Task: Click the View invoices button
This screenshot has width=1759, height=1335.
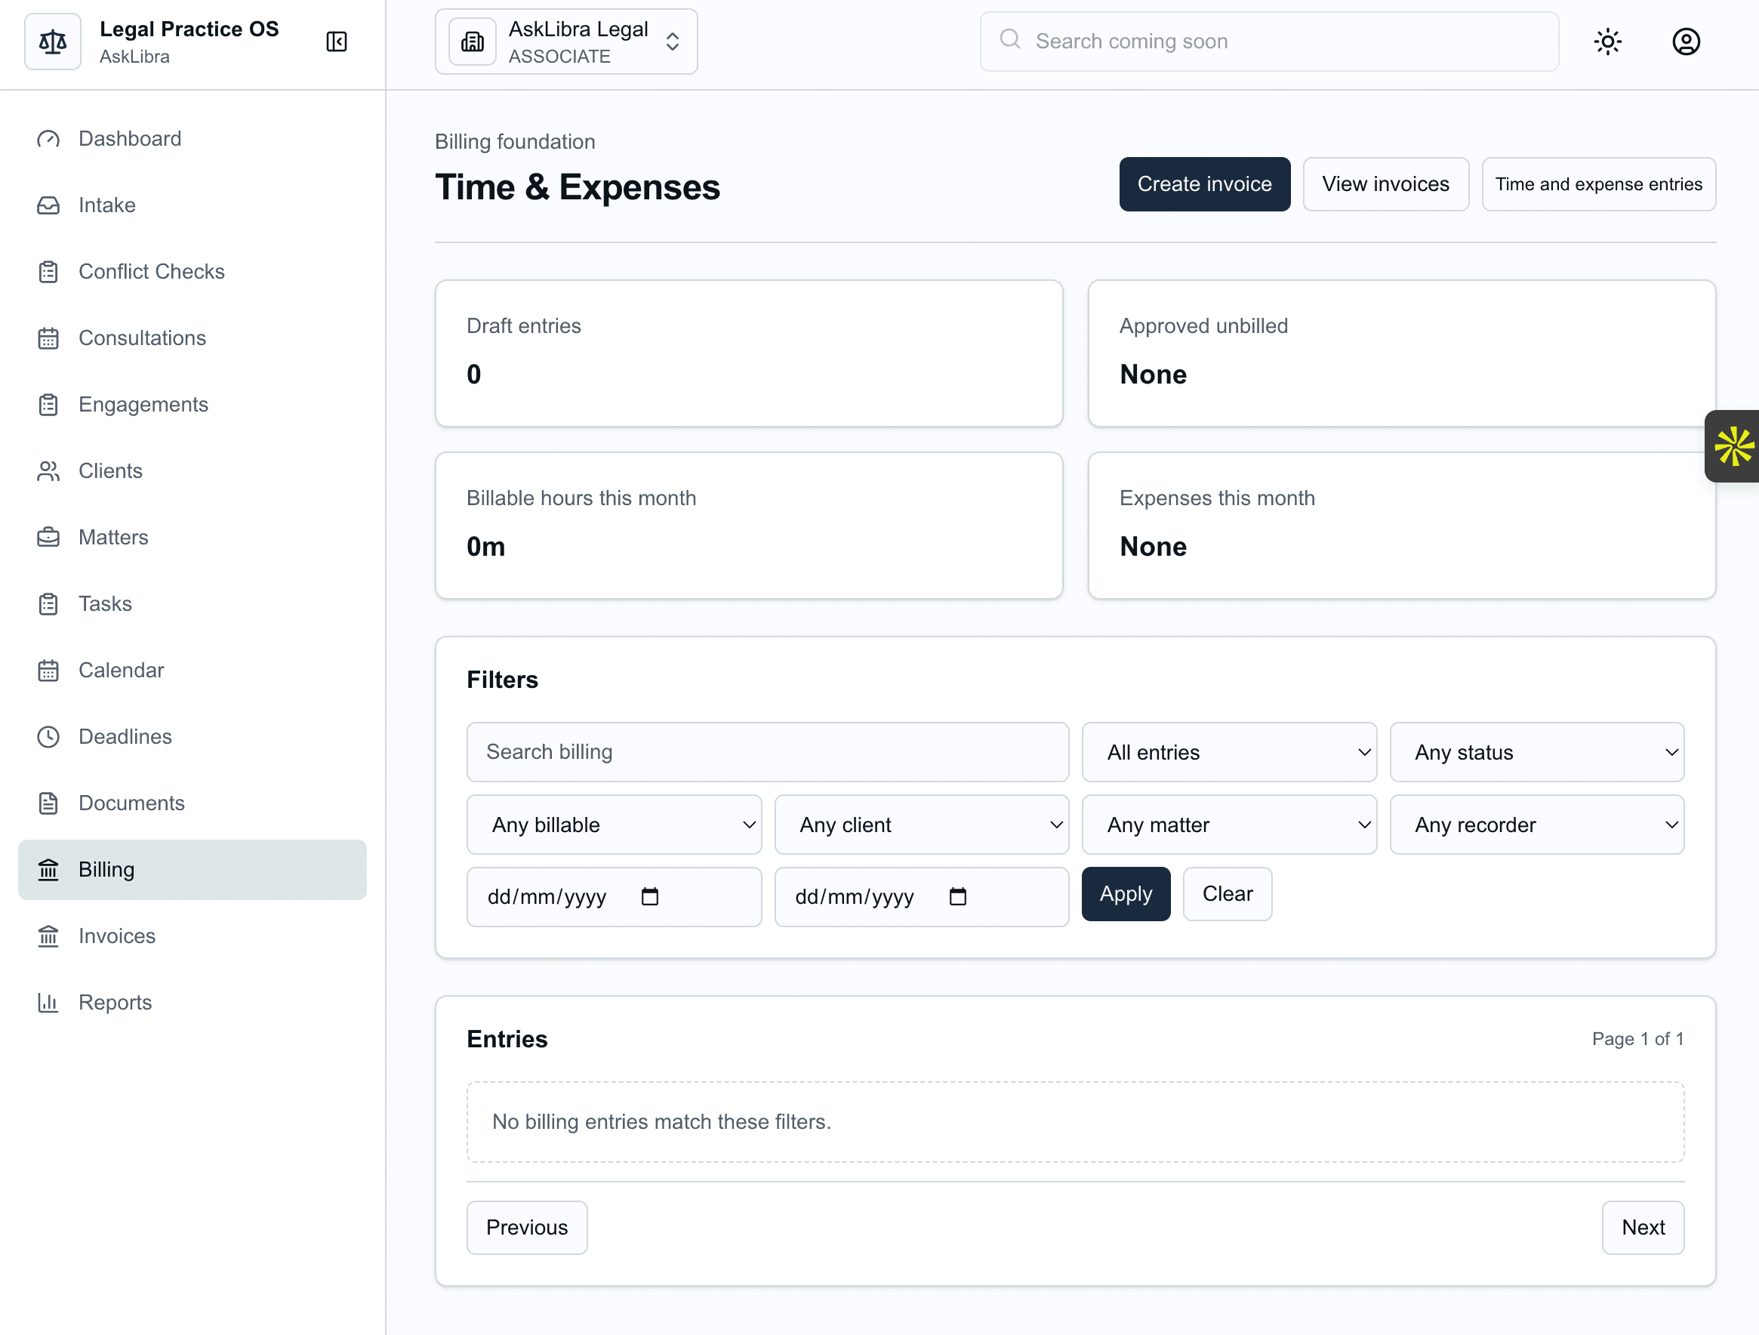Action: (x=1385, y=183)
